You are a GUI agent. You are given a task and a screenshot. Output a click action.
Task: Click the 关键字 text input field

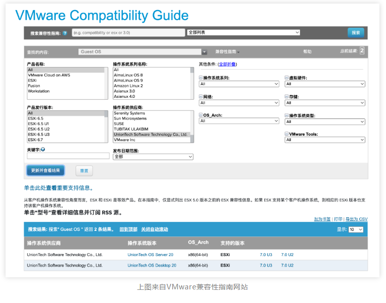(x=68, y=157)
